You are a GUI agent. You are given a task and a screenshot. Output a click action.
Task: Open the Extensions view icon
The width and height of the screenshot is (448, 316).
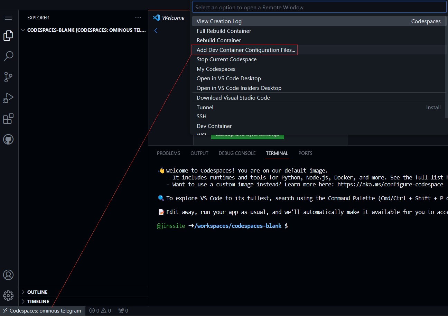(x=8, y=119)
